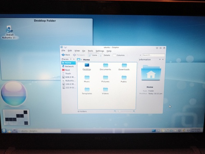Open the Help menu
This screenshot has width=205, height=154.
(109, 51)
